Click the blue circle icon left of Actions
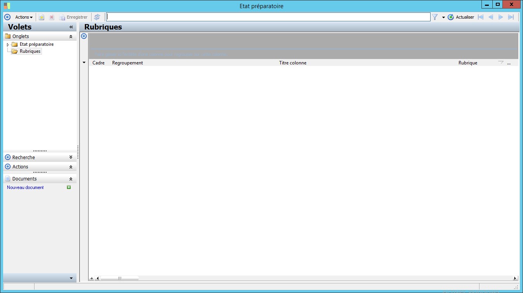This screenshot has height=293, width=523. click(x=7, y=17)
